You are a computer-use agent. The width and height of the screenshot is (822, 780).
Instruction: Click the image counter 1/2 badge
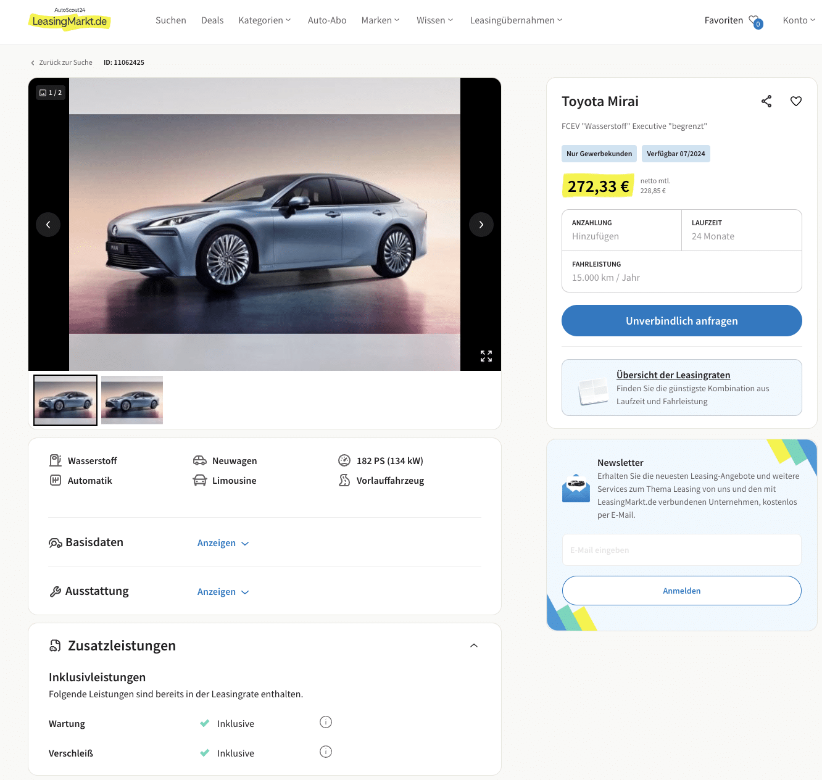(51, 93)
